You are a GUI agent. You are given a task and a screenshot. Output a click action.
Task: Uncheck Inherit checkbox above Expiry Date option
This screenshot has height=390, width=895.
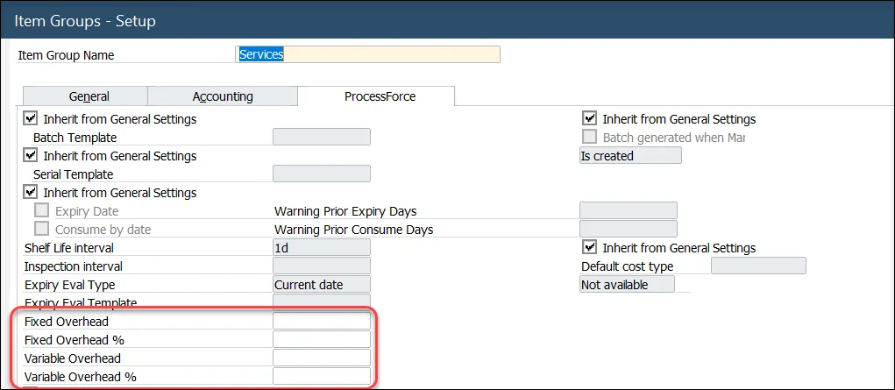(32, 192)
